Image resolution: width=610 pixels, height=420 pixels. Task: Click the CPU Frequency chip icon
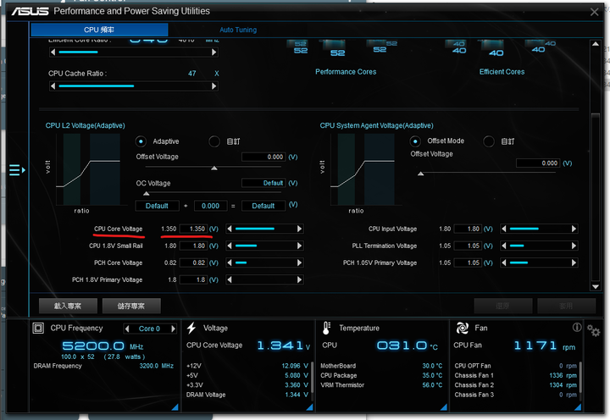tap(38, 329)
